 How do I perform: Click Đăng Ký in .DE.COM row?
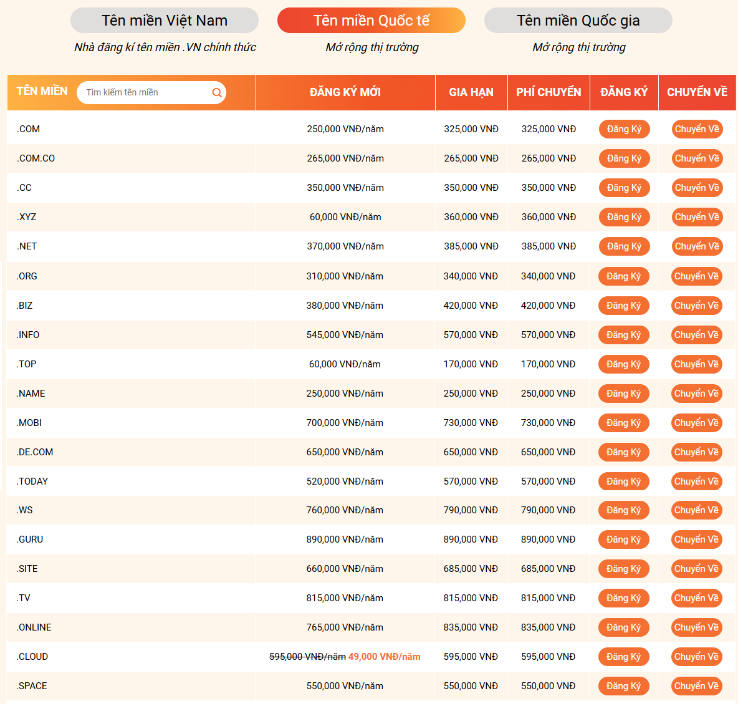[x=624, y=452]
